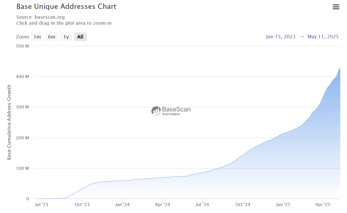This screenshot has height=213, width=347.
Task: Edit the May 11, 2025 end date
Action: 323,37
